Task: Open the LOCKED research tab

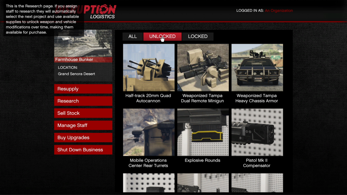Action: (198, 36)
